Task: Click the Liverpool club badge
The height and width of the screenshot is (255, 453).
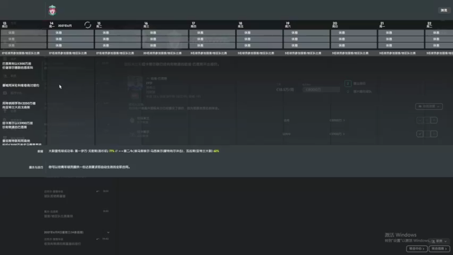Action: coord(52,10)
